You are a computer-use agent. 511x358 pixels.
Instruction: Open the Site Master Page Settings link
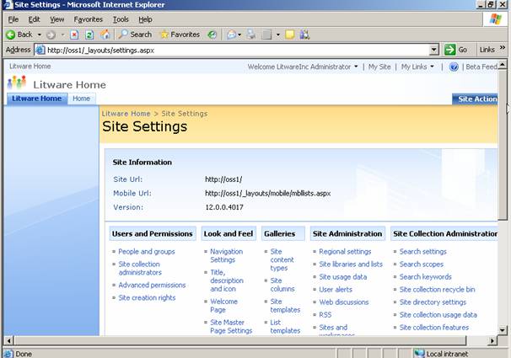coord(231,327)
